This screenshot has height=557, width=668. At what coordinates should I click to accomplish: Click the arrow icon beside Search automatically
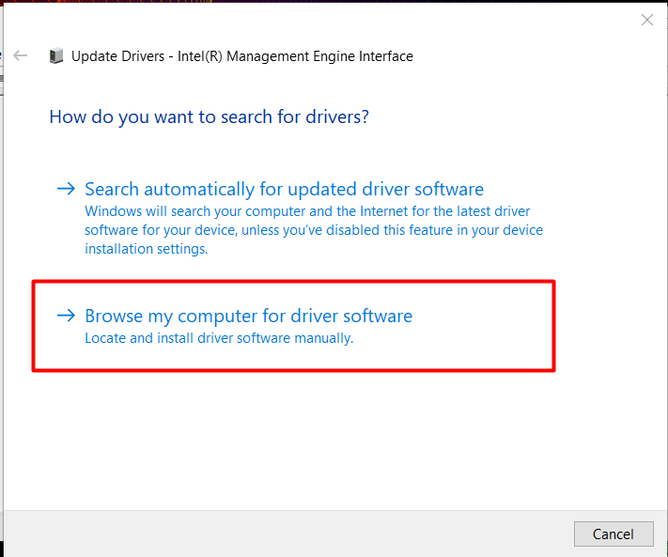[66, 189]
